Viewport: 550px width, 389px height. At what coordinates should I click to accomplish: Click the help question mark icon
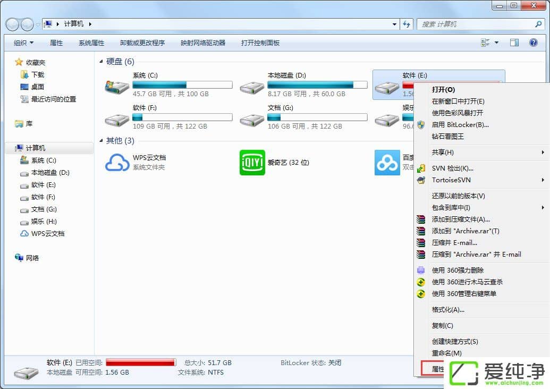(533, 43)
